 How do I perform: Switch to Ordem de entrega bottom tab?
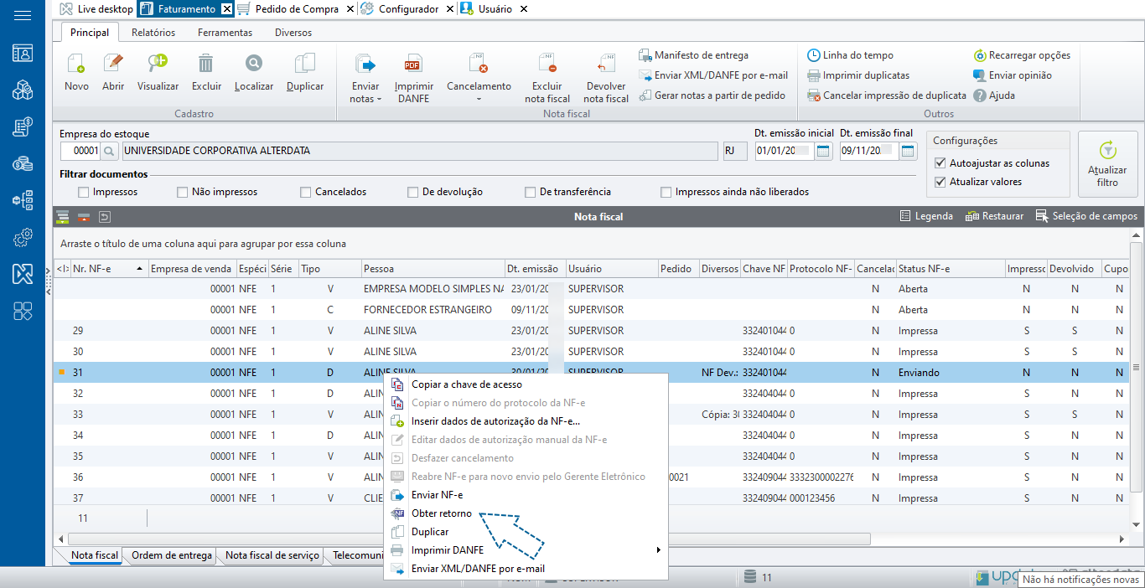(x=172, y=555)
